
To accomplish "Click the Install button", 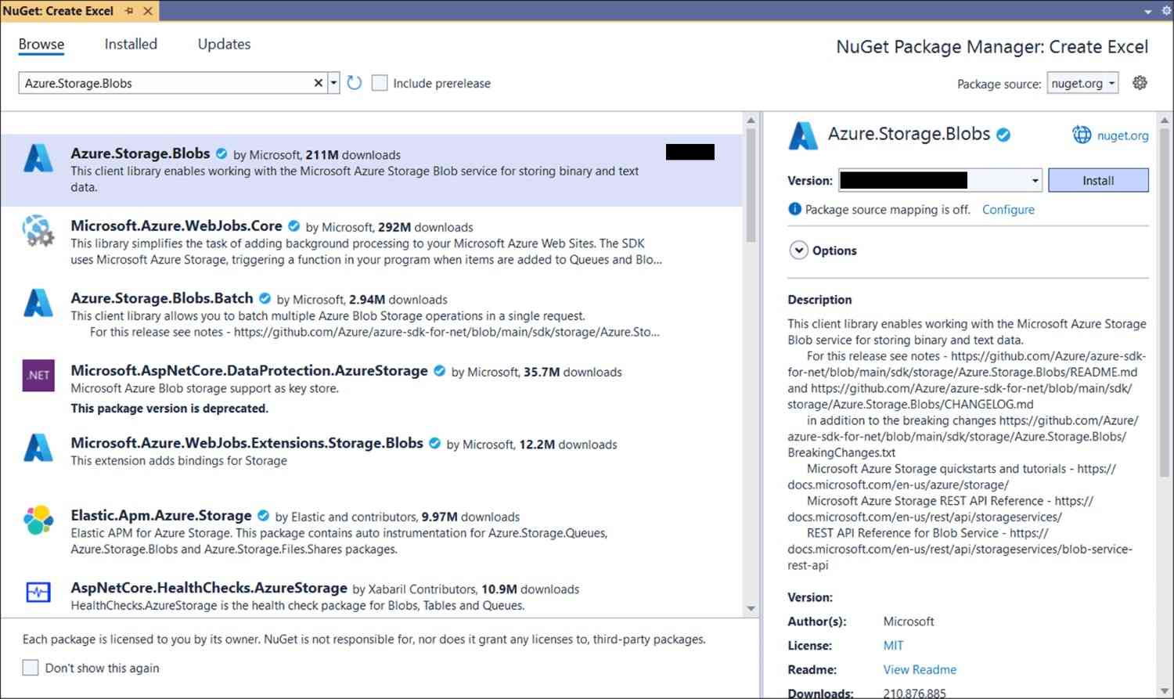I will point(1097,181).
